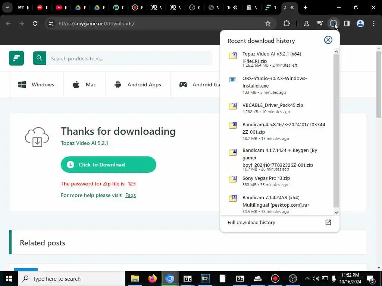382x286 pixels.
Task: Show hidden system tray icons
Action: pos(307,279)
